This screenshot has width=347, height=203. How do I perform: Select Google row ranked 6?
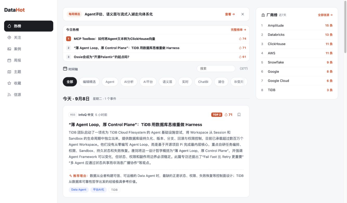click(297, 72)
